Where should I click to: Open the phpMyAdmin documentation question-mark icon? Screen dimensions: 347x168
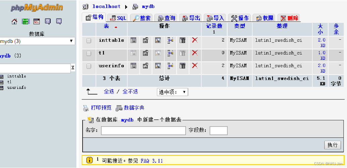(48, 22)
